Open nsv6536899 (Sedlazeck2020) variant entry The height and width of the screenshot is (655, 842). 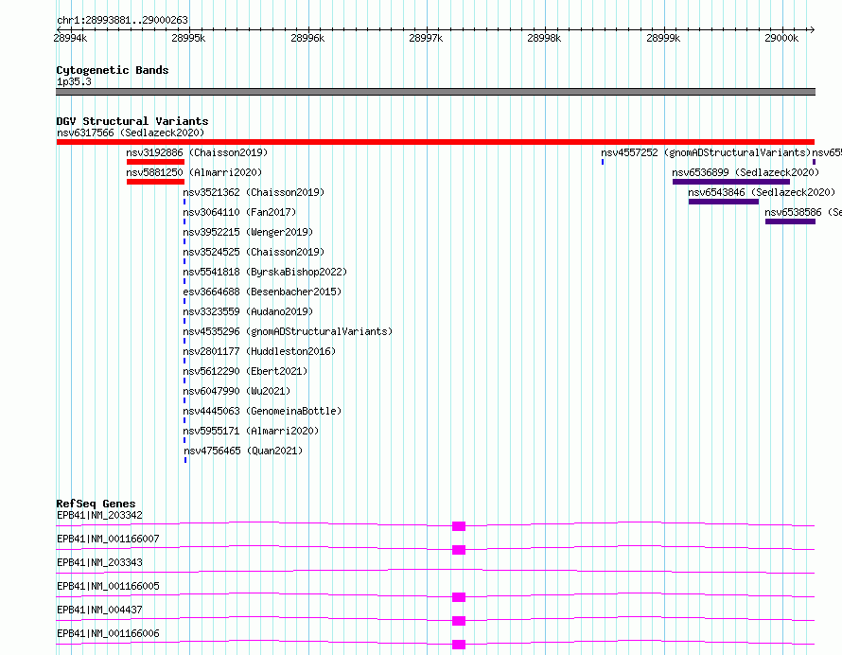(x=746, y=172)
